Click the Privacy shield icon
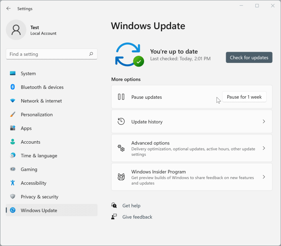The height and width of the screenshot is (246, 281). pos(12,196)
